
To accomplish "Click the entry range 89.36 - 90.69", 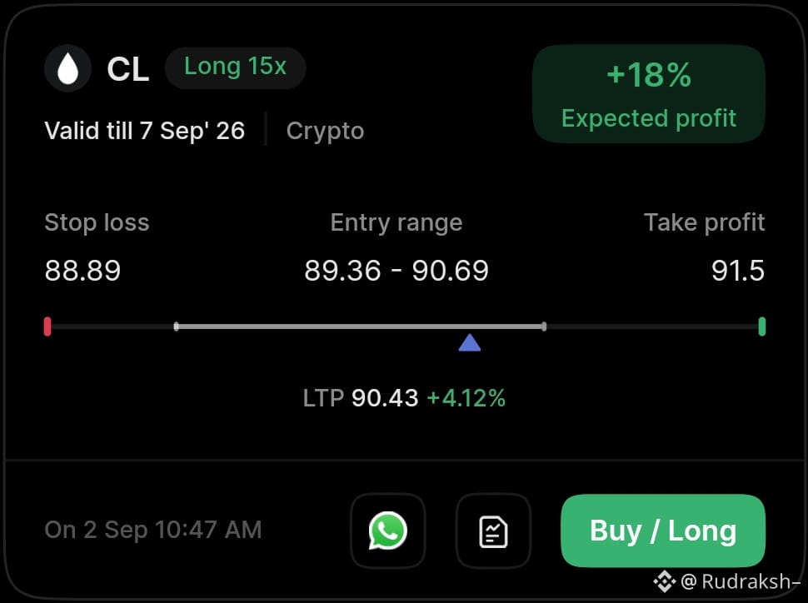I will [x=397, y=271].
